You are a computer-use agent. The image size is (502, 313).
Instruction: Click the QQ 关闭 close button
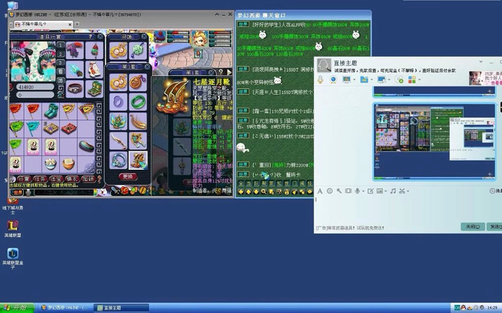tap(473, 227)
